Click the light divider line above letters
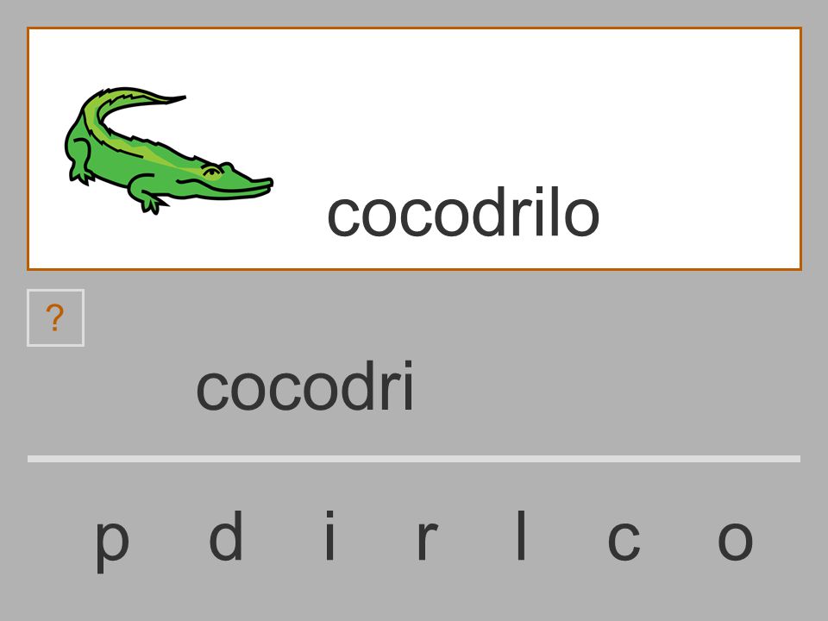This screenshot has width=828, height=621. pos(414,459)
